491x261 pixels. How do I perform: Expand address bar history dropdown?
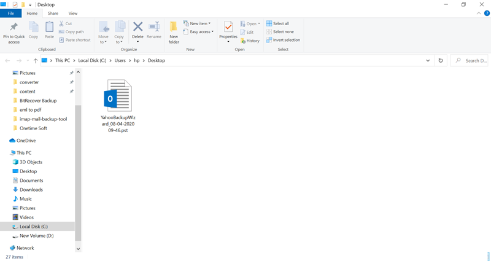428,60
